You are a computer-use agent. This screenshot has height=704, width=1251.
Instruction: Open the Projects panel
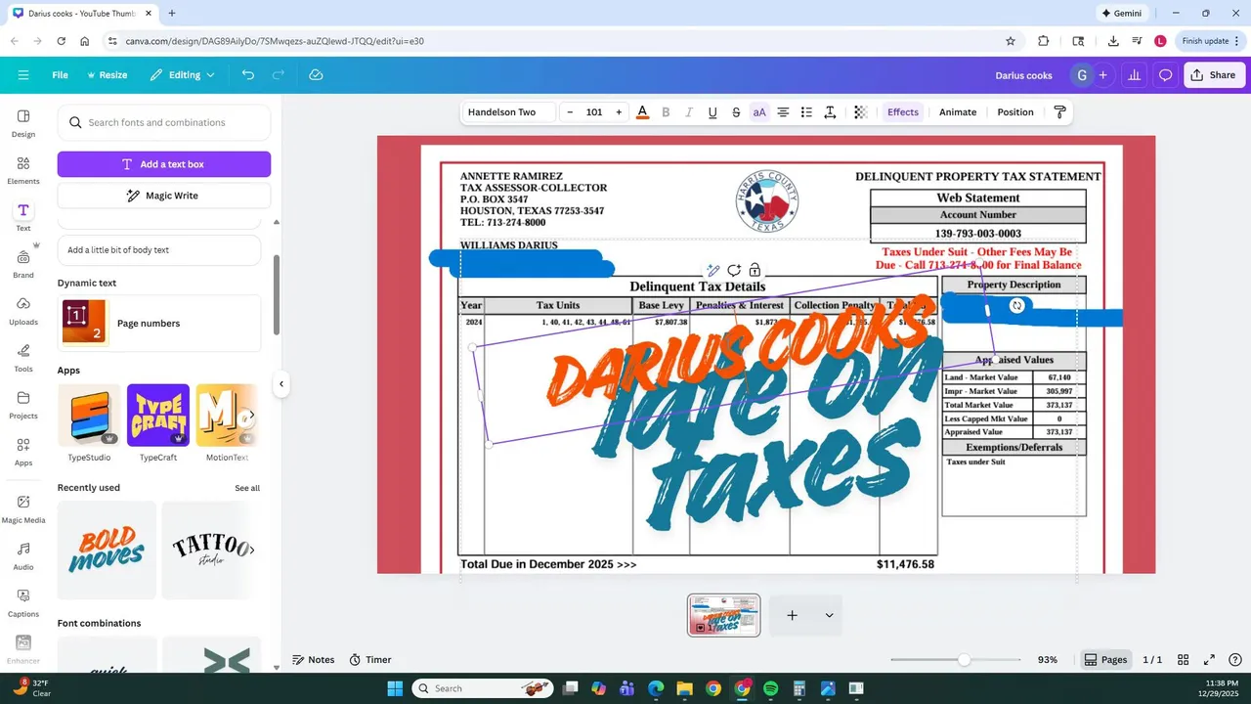coord(23,405)
